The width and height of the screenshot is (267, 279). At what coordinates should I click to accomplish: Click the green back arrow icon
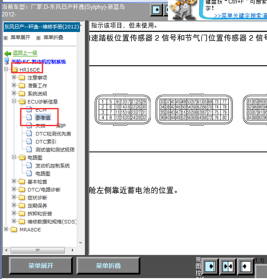tap(8, 53)
